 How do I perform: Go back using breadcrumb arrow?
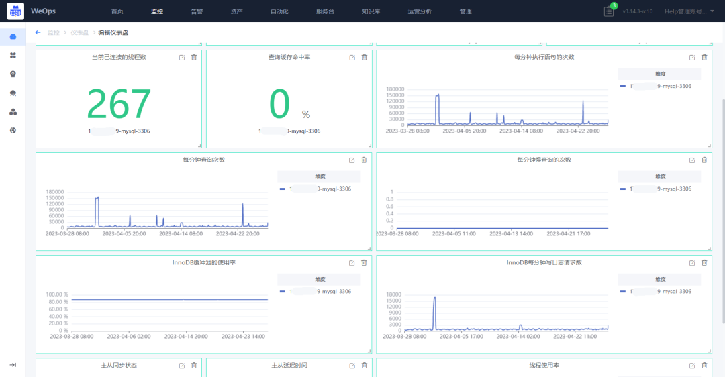tap(38, 32)
